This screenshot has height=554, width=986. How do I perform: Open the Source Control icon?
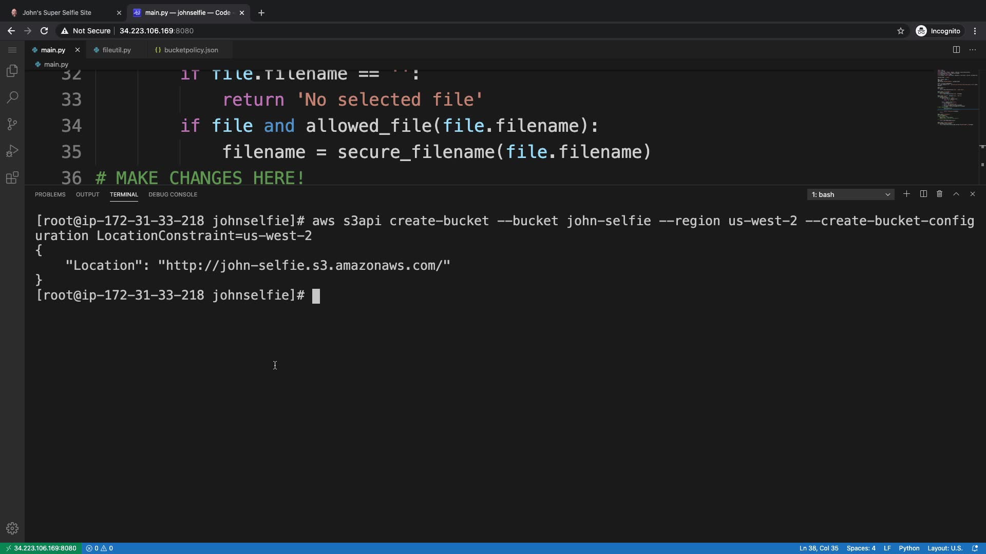point(12,124)
